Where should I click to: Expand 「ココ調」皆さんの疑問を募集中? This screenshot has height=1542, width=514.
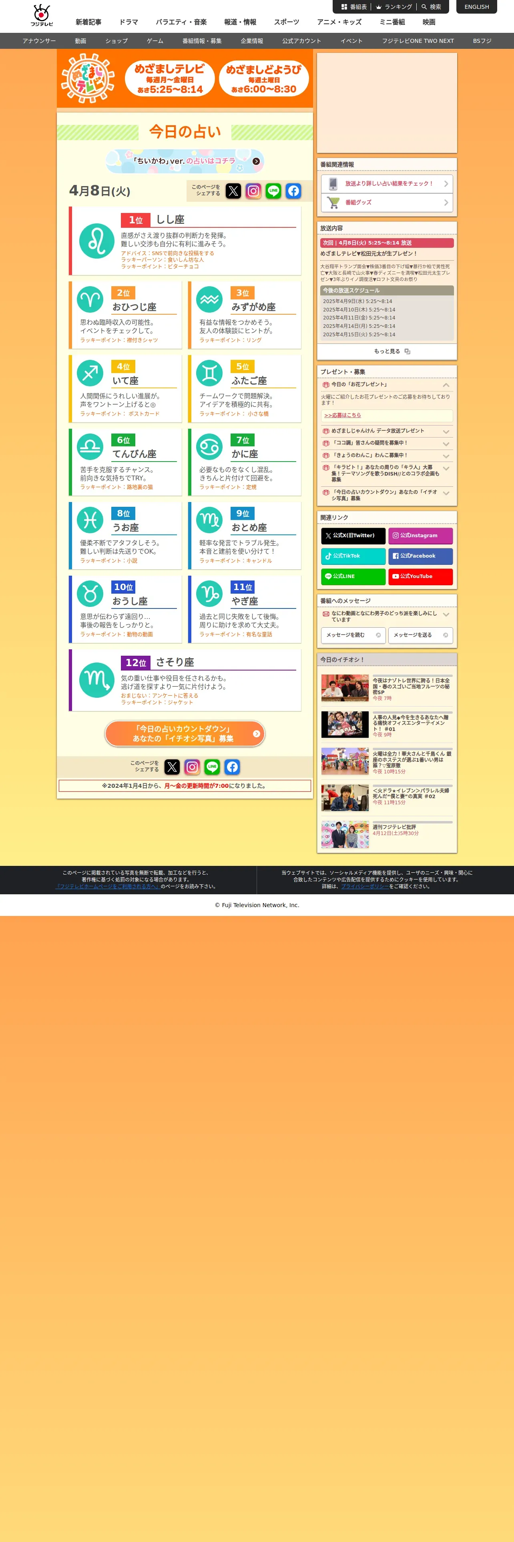coord(446,444)
